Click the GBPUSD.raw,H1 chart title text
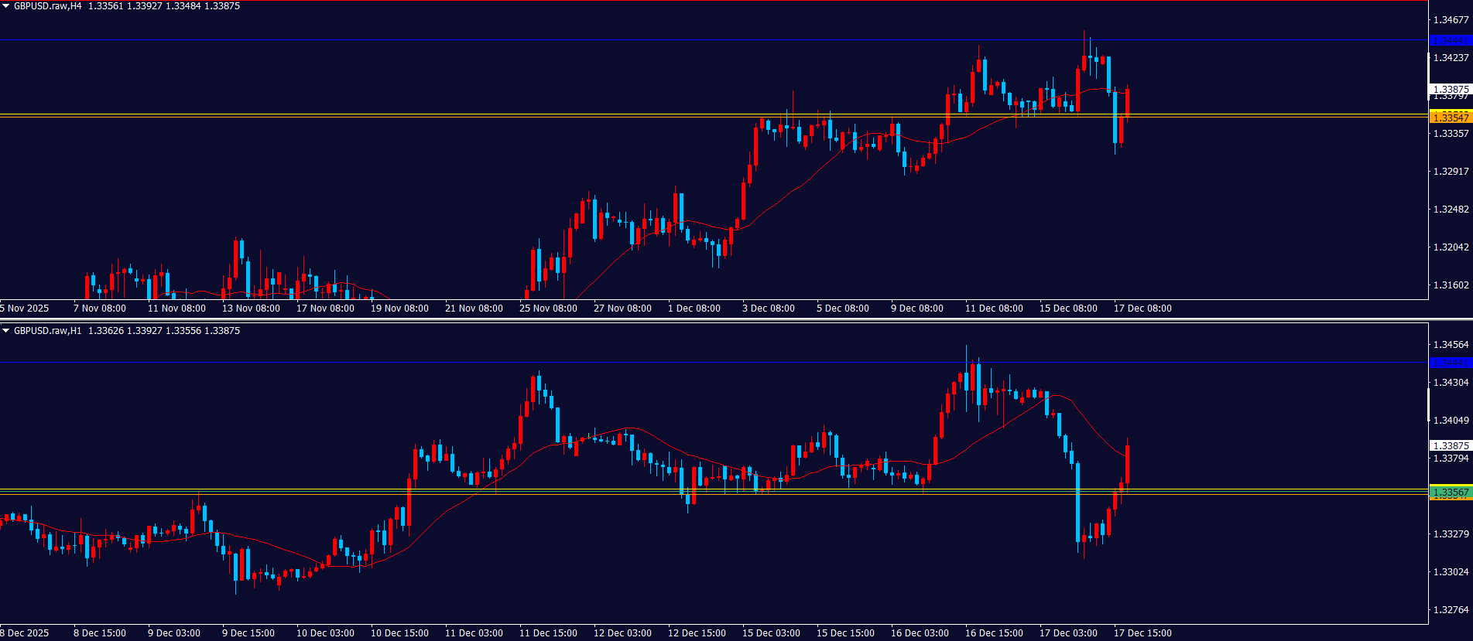This screenshot has width=1473, height=641. click(x=47, y=331)
